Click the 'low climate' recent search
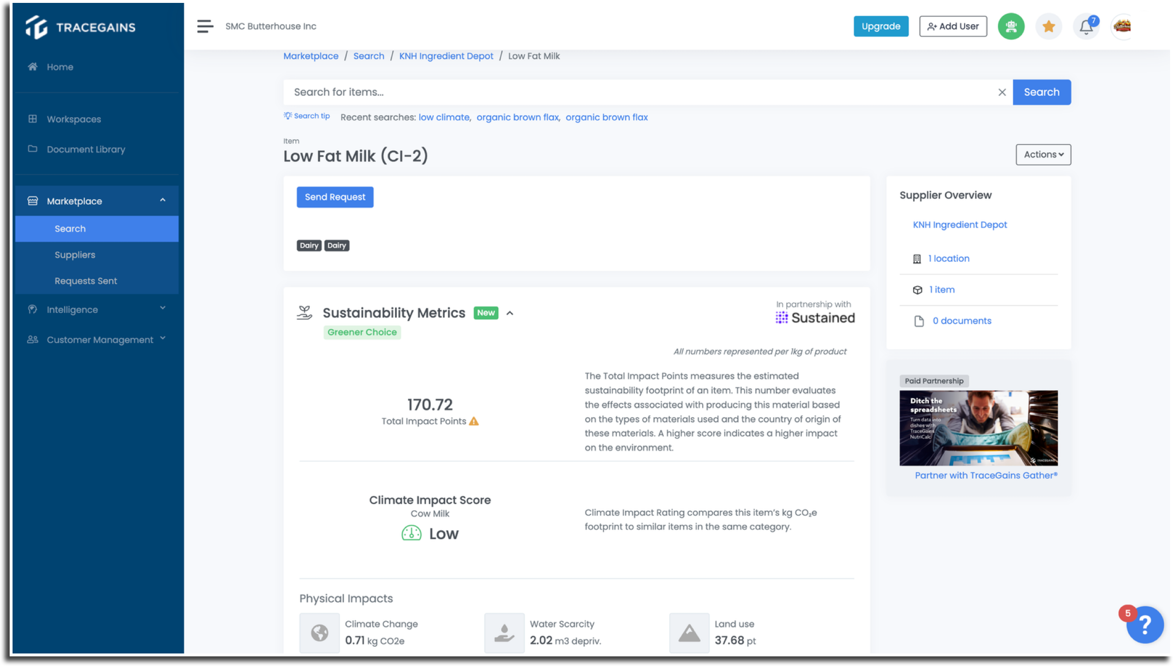This screenshot has height=666, width=1173. [444, 117]
